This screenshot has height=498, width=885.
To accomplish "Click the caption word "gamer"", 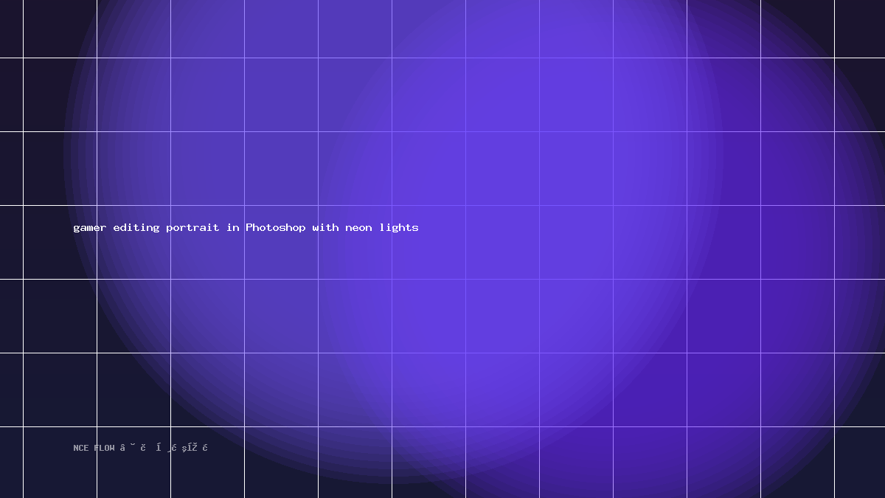I will [x=89, y=228].
